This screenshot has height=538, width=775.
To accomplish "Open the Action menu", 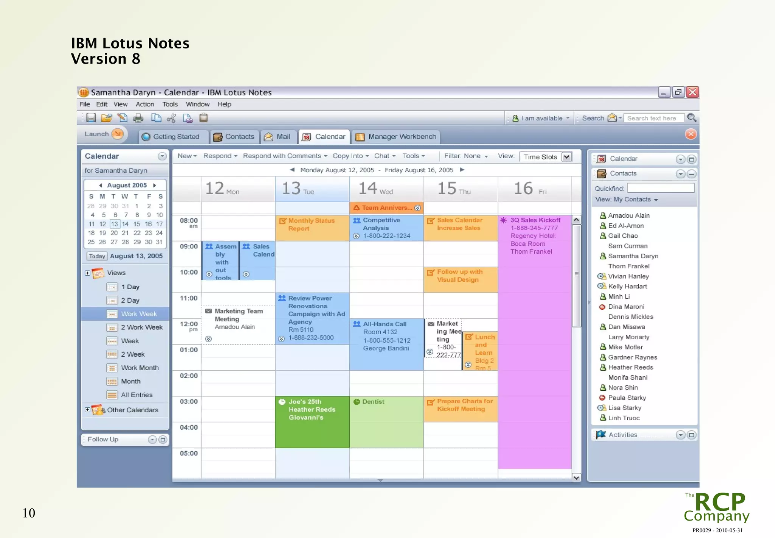I will pos(145,104).
